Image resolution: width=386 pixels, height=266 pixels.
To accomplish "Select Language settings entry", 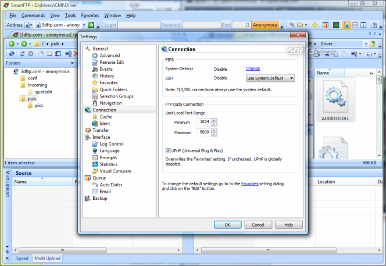I will point(109,150).
